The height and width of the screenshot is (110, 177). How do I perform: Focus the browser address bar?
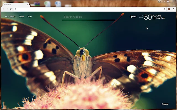pyautogui.click(x=90, y=9)
